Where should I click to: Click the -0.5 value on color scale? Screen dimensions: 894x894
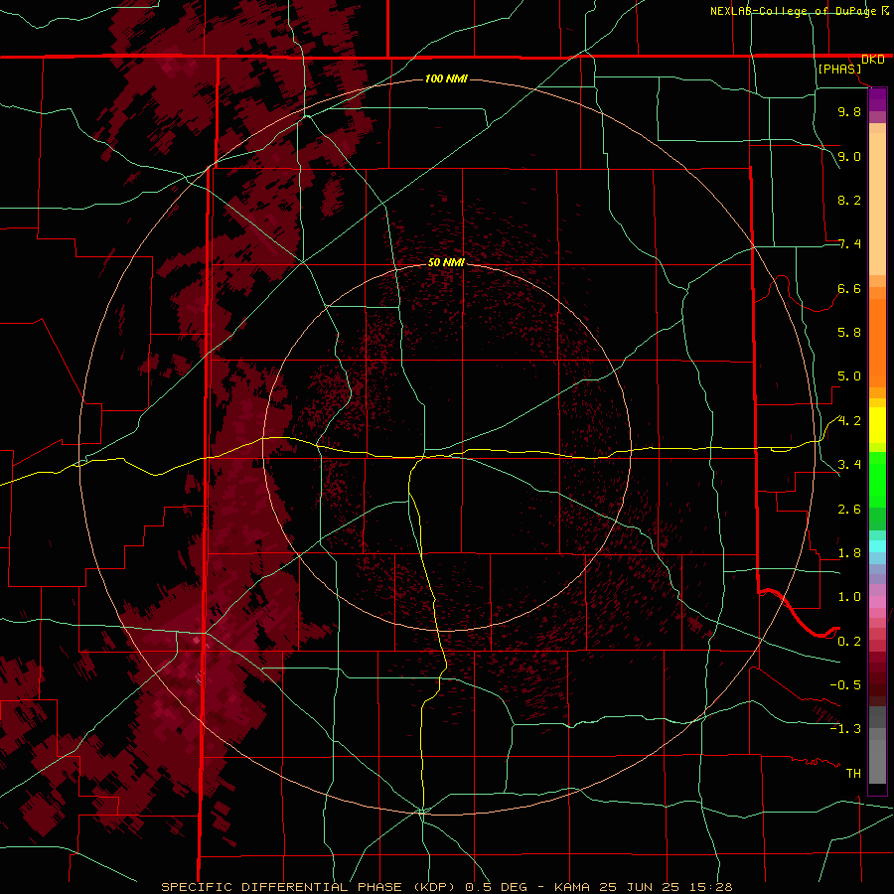pos(845,685)
